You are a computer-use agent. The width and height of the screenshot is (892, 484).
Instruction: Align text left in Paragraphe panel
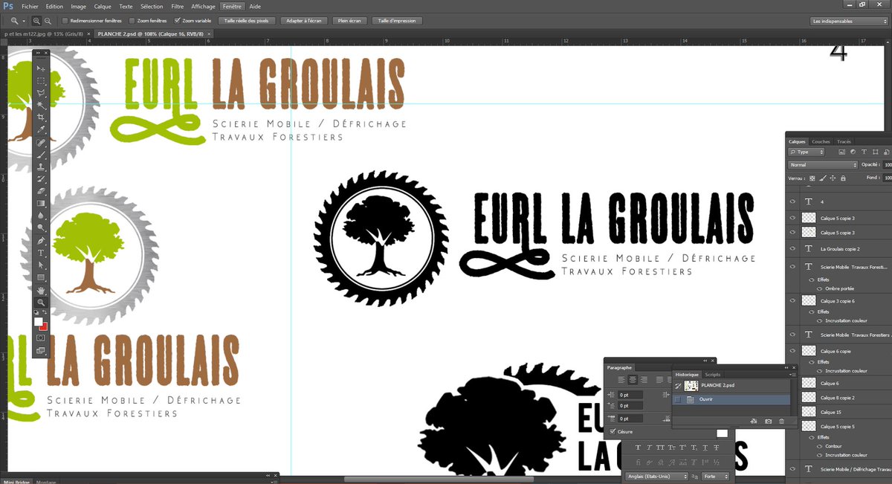(622, 380)
